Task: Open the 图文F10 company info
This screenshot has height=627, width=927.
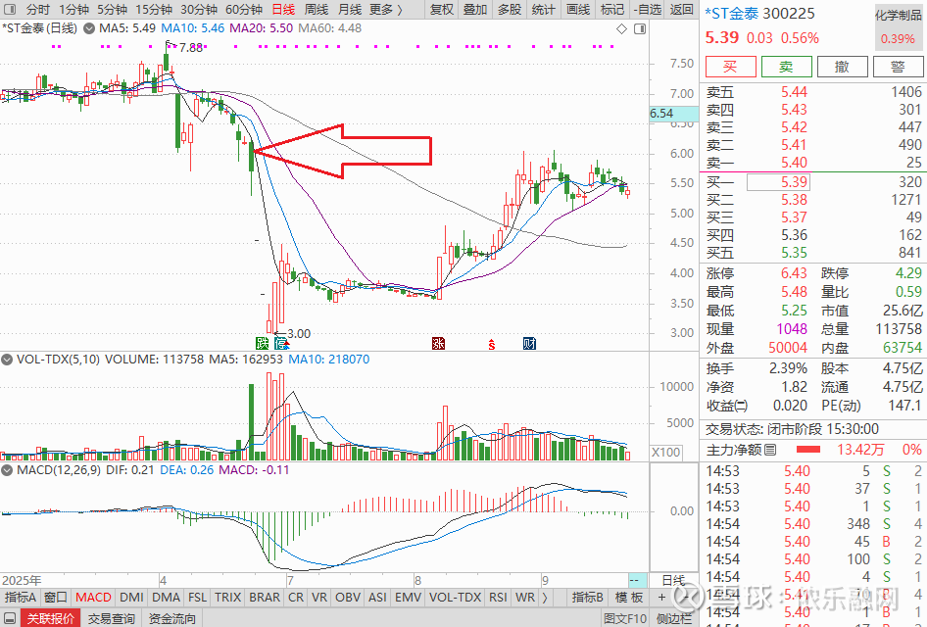Action: [625, 619]
